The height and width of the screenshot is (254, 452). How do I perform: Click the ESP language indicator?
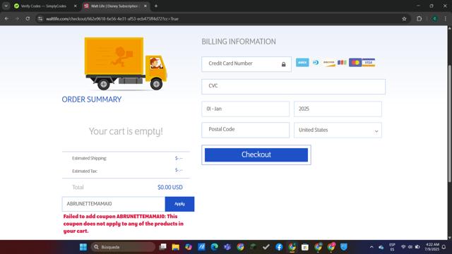(392, 247)
